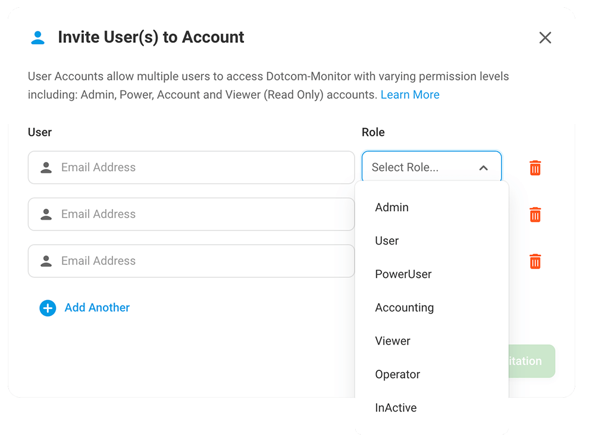
Task: Collapse the role list with the chevron
Action: coord(484,167)
